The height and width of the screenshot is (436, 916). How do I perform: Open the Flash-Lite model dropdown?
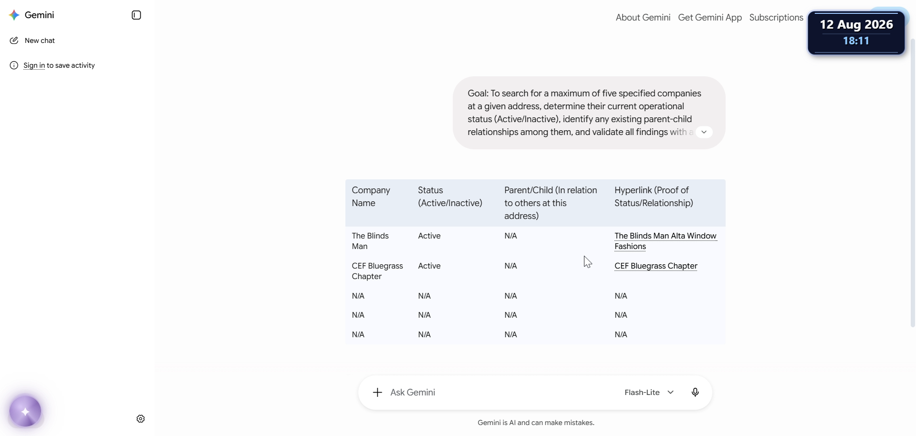point(649,393)
